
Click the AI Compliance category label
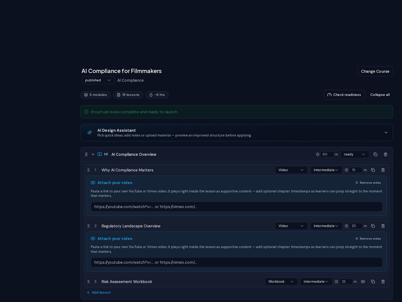[130, 80]
